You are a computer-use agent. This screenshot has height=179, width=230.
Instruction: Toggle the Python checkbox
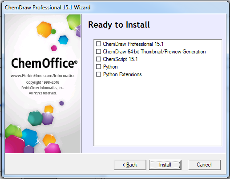pyautogui.click(x=98, y=67)
